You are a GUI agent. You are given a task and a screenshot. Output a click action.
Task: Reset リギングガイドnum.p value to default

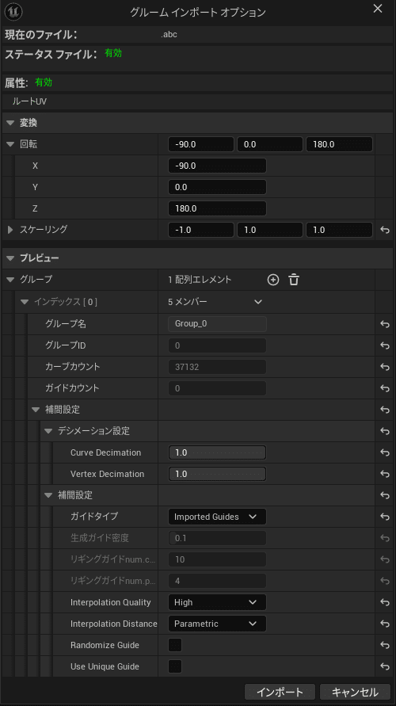385,581
